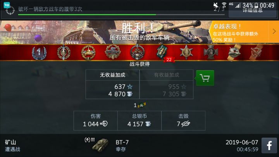The width and height of the screenshot is (279, 157).
Task: Tap the BT-7 tank thumbnail
Action: pyautogui.click(x=100, y=145)
